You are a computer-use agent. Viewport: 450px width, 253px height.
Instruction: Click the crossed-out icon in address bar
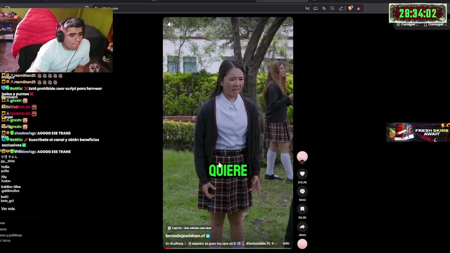pos(307,8)
